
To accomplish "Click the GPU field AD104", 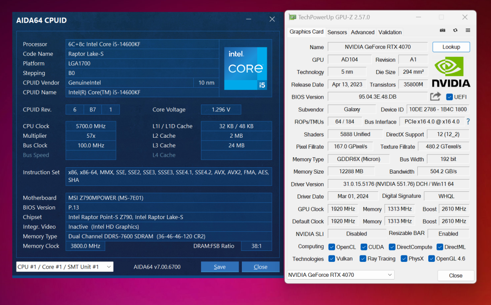I will click(x=349, y=60).
